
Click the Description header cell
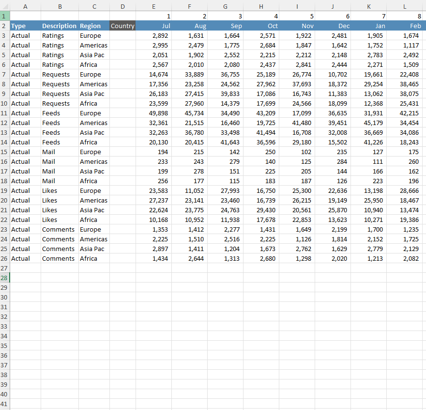(60, 26)
